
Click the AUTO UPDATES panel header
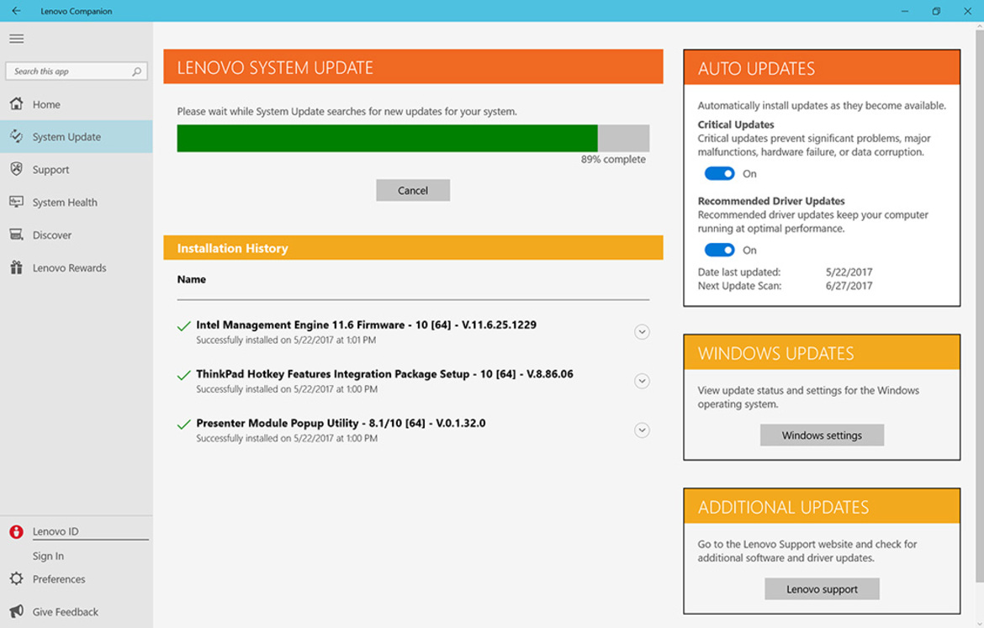(x=822, y=68)
